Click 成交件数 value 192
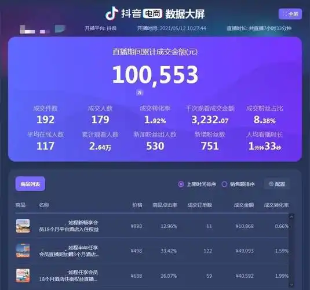Image resolution: width=310 pixels, height=290 pixels. coord(45,119)
